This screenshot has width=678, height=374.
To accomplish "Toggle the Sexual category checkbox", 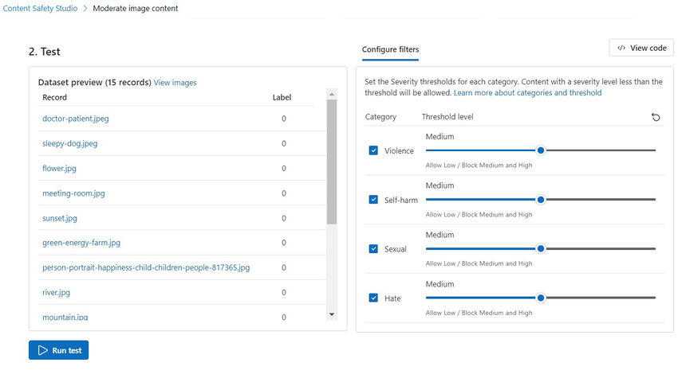I will 373,249.
